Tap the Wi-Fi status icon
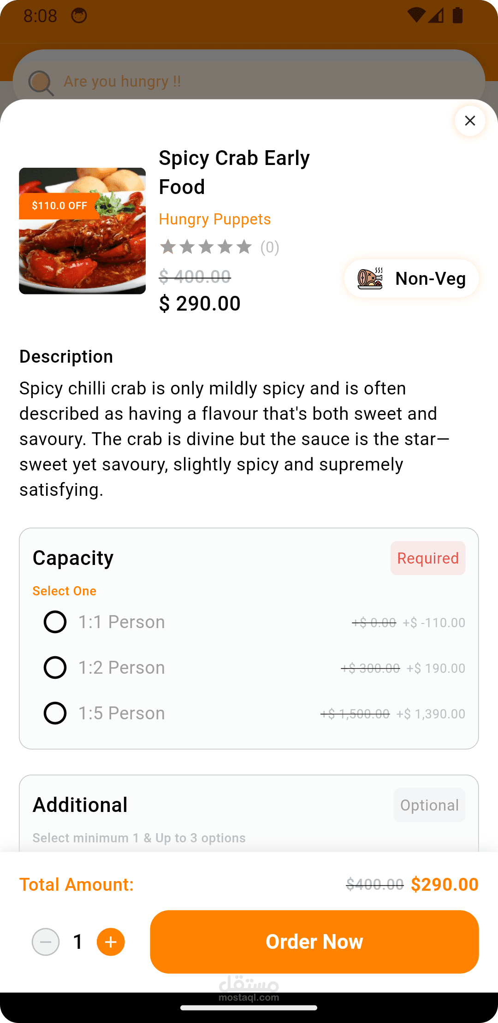Image resolution: width=498 pixels, height=1023 pixels. [416, 15]
